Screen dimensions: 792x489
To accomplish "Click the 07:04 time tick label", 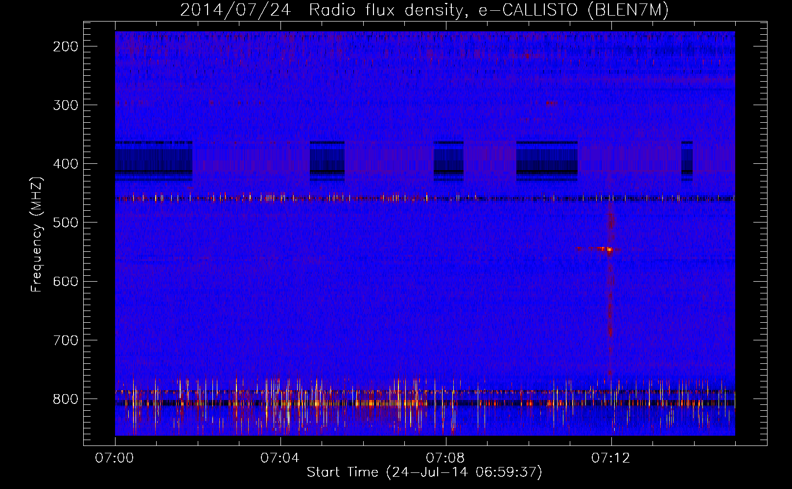I will tap(280, 458).
